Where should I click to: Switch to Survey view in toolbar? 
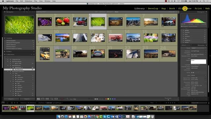[52, 99]
